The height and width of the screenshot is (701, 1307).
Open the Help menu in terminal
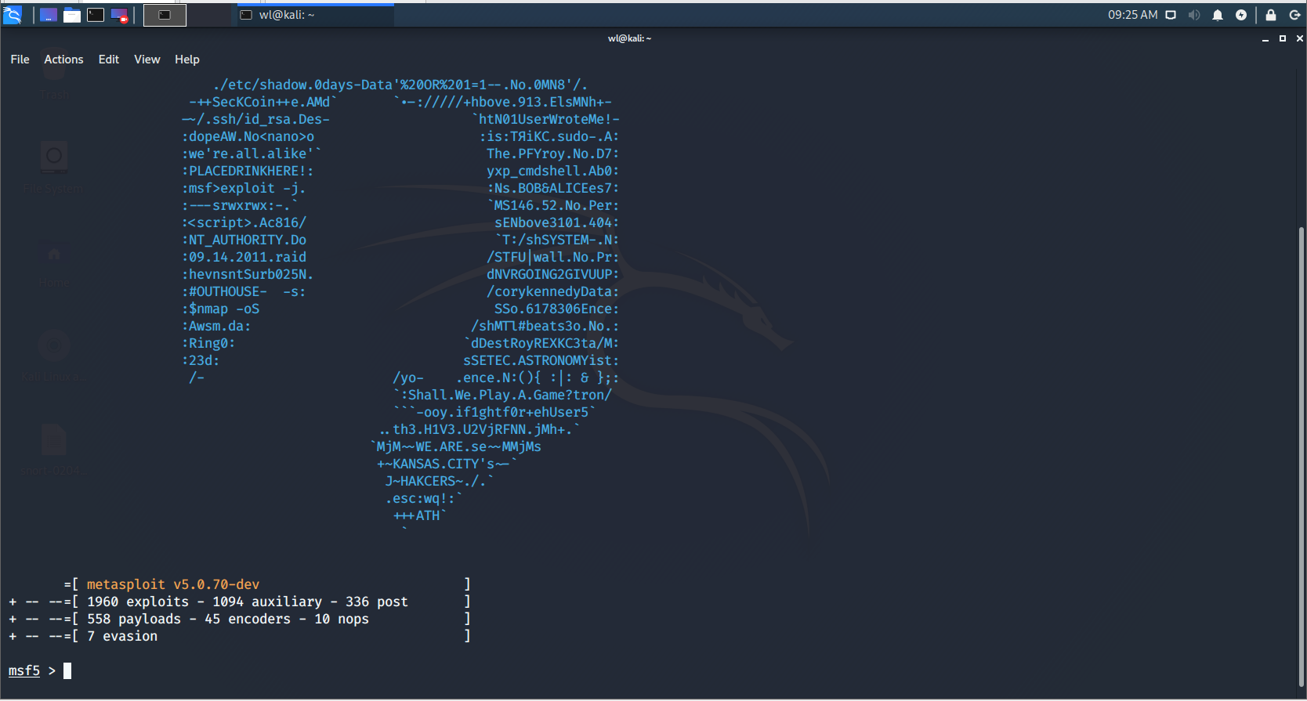pos(187,60)
